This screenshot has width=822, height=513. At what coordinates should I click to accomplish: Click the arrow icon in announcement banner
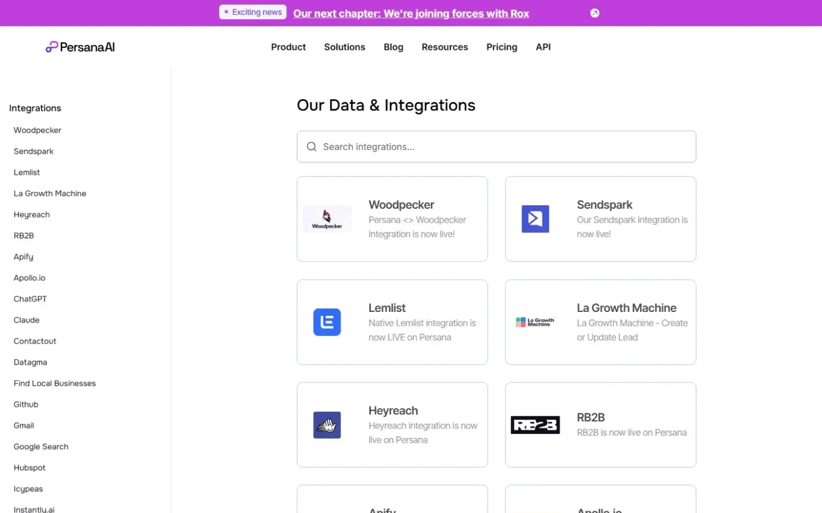[x=595, y=13]
